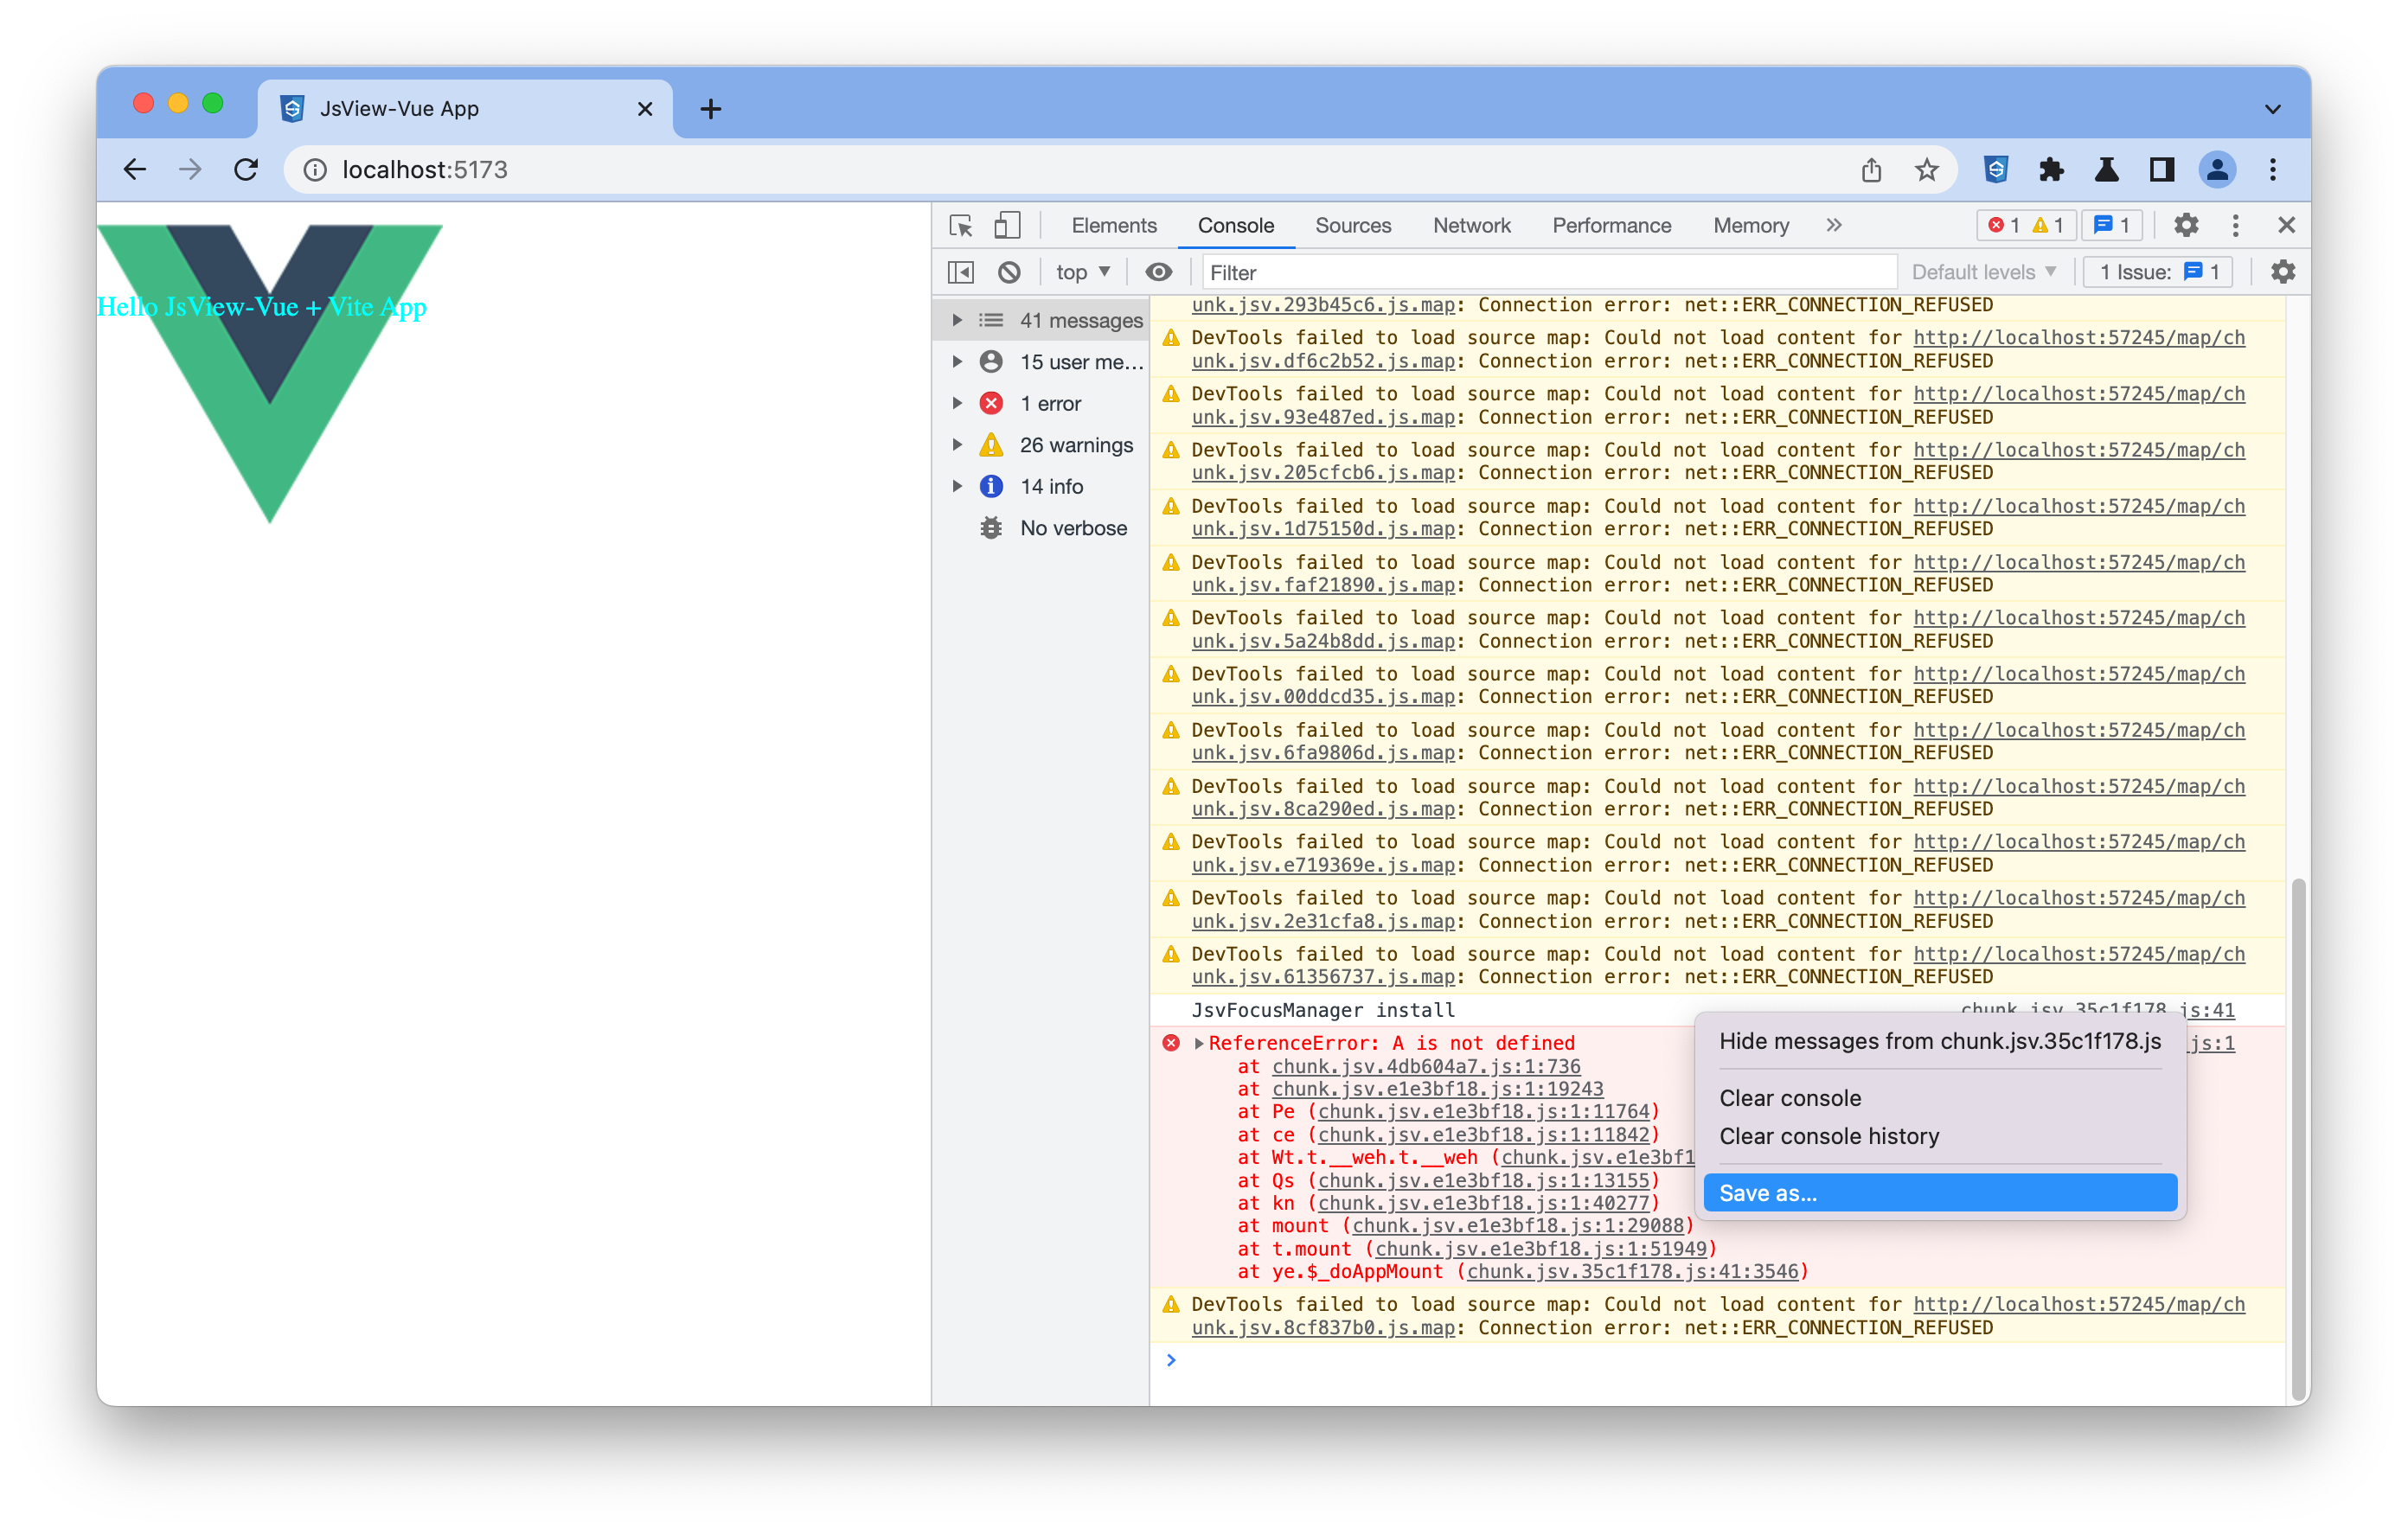Hide the console sidebar panel
This screenshot has width=2408, height=1534.
960,272
